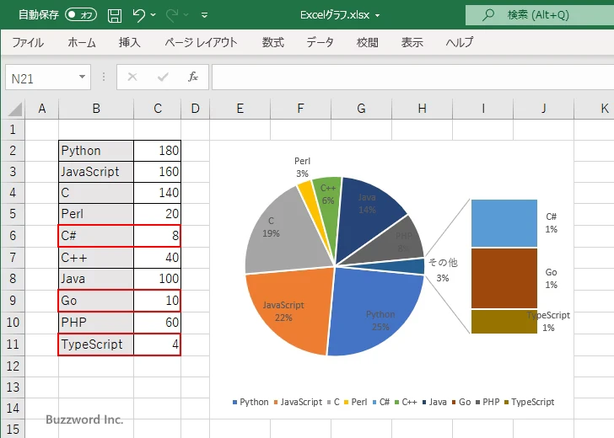Click the light blue C# bar segment
Viewport: 614px width, 438px height.
pyautogui.click(x=504, y=223)
